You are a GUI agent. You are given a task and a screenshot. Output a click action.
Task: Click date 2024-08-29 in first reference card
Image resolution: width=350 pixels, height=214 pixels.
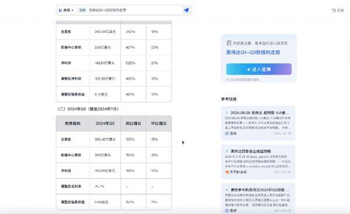(282, 134)
